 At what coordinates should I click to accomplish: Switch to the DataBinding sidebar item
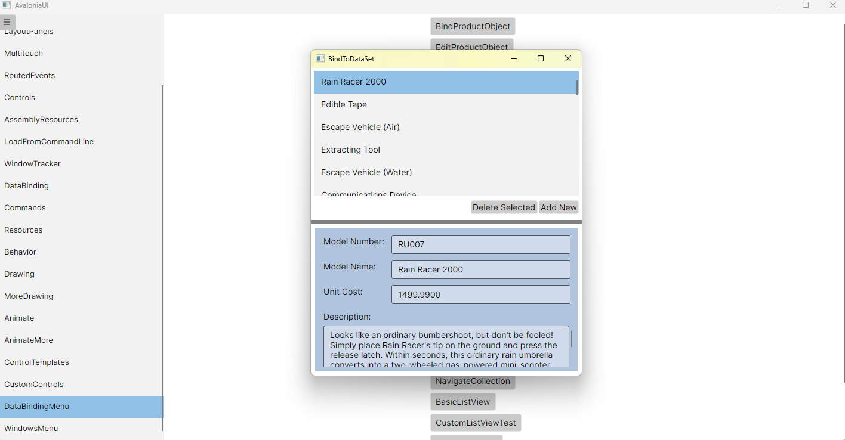(81, 186)
